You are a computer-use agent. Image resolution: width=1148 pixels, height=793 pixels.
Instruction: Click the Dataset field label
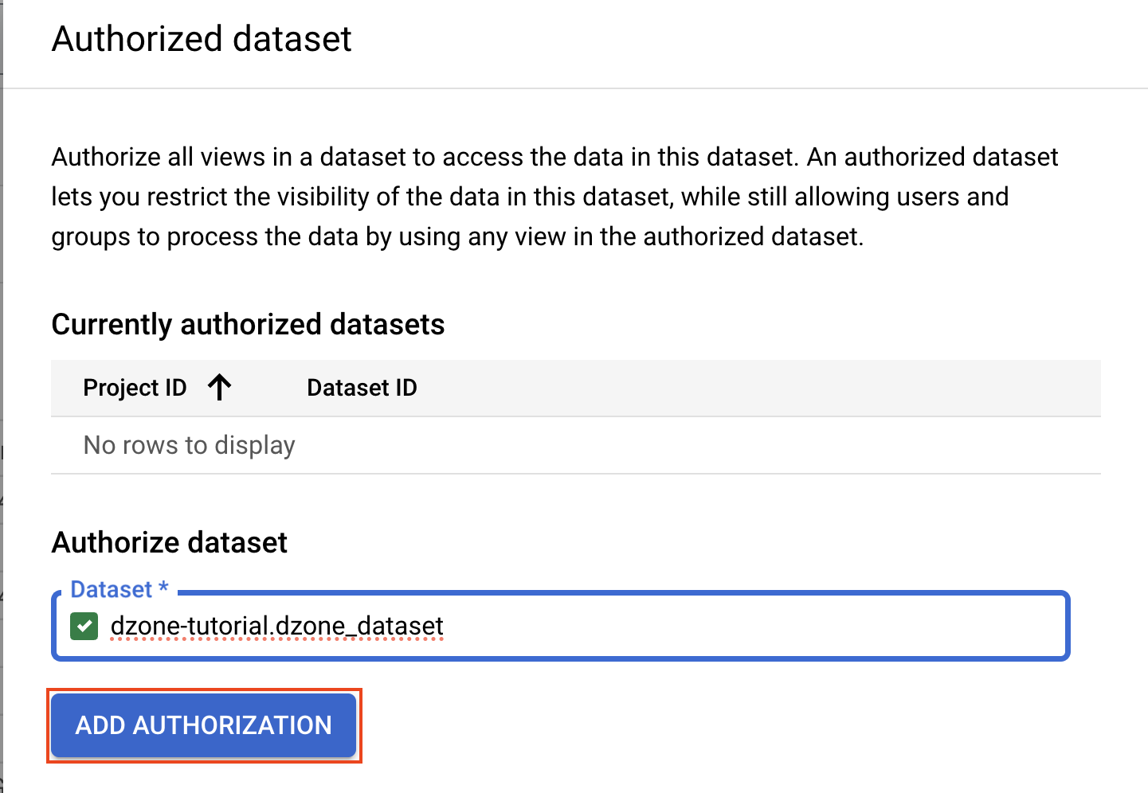(x=119, y=589)
